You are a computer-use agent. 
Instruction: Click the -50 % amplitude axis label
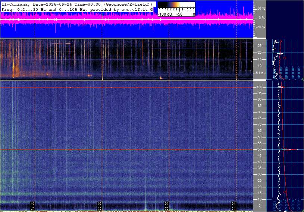coord(261,27)
